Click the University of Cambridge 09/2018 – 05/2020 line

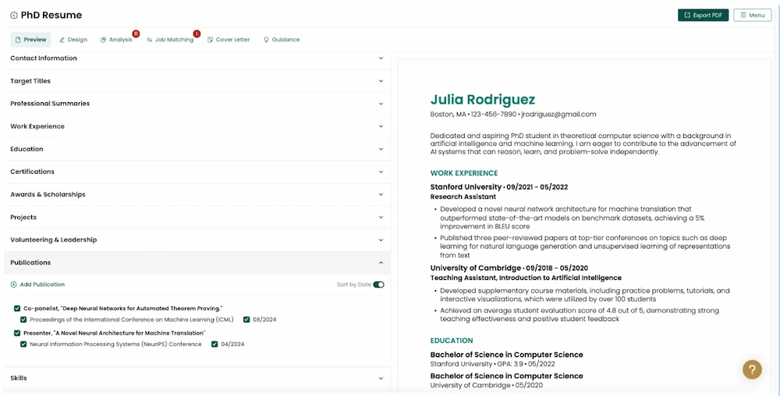509,268
